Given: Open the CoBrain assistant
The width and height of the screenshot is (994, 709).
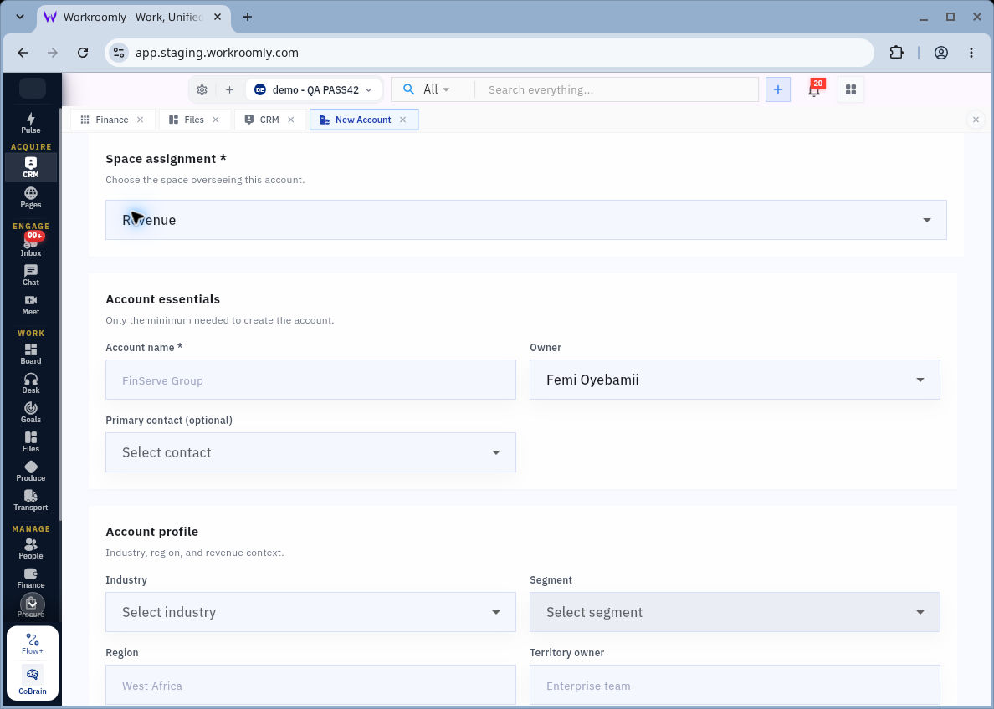Looking at the screenshot, I should point(33,681).
